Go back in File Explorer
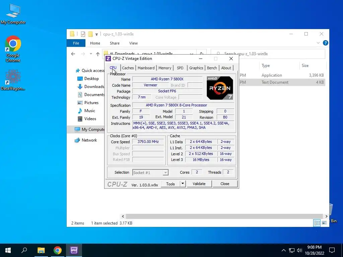 point(73,54)
